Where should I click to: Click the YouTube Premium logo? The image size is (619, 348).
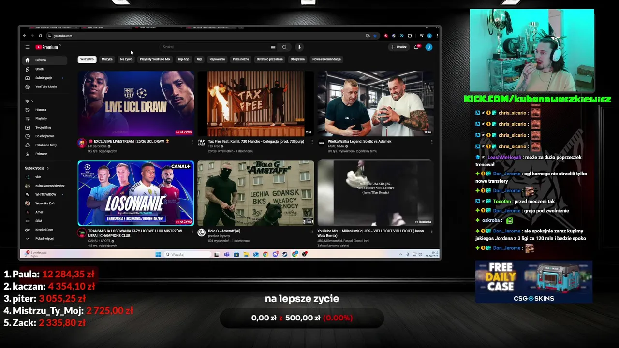pos(47,47)
